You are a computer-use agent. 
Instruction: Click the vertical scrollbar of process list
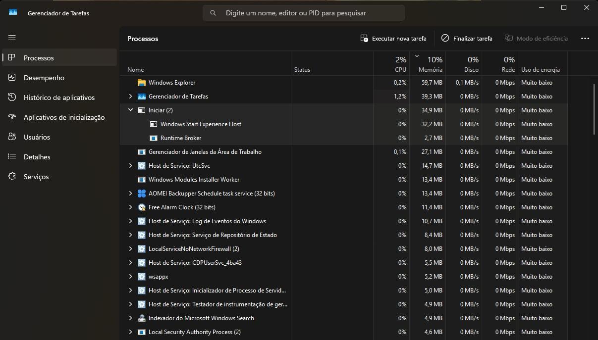point(594,109)
